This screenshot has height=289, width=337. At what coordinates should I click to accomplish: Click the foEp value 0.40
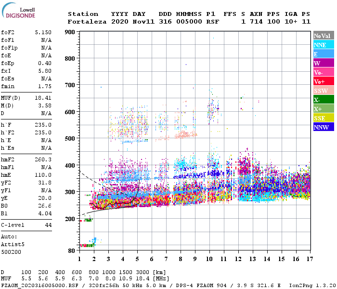pyautogui.click(x=45, y=63)
